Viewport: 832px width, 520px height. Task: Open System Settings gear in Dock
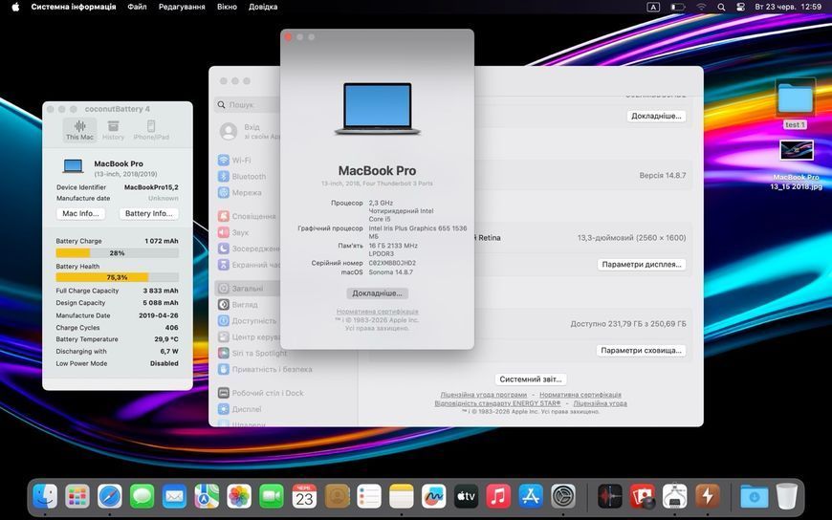click(563, 497)
